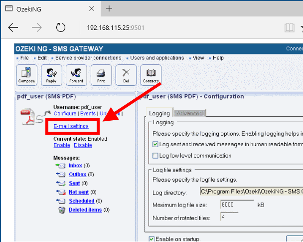Click the Number of rotated files field
The width and height of the screenshot is (303, 242).
point(229,217)
